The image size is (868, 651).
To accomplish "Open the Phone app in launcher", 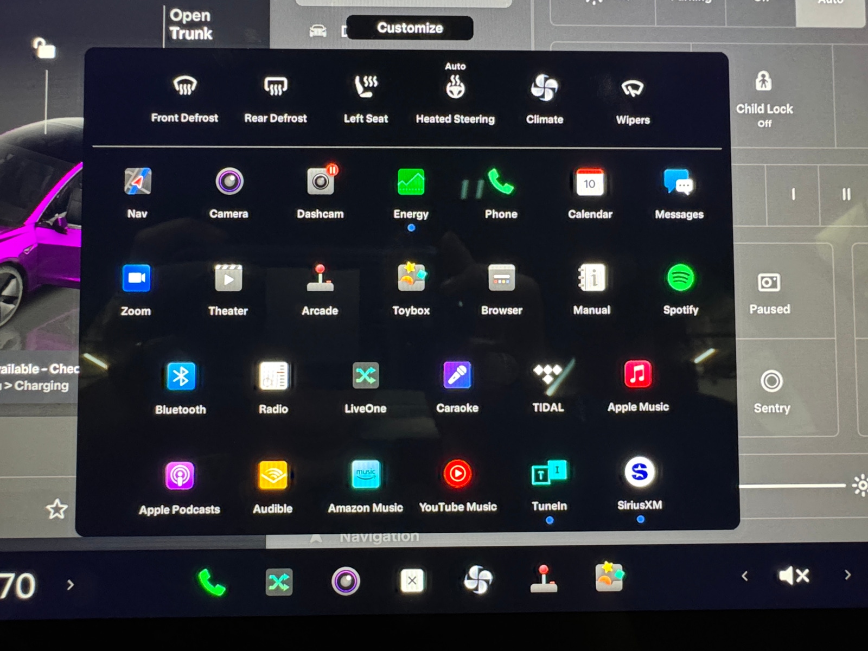I will tap(501, 181).
